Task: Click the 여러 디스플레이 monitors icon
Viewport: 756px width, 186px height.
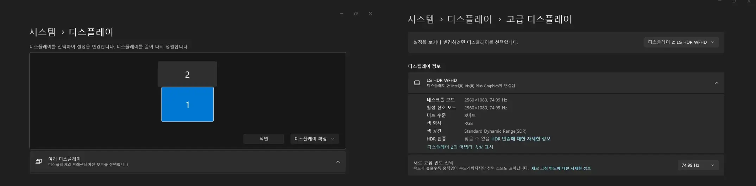Action: click(39, 161)
